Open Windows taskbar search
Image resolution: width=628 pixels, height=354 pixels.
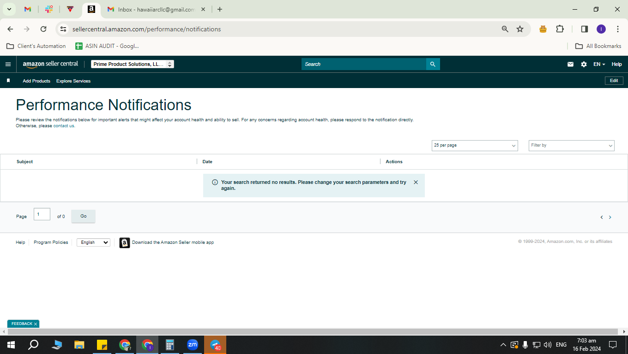pos(33,345)
